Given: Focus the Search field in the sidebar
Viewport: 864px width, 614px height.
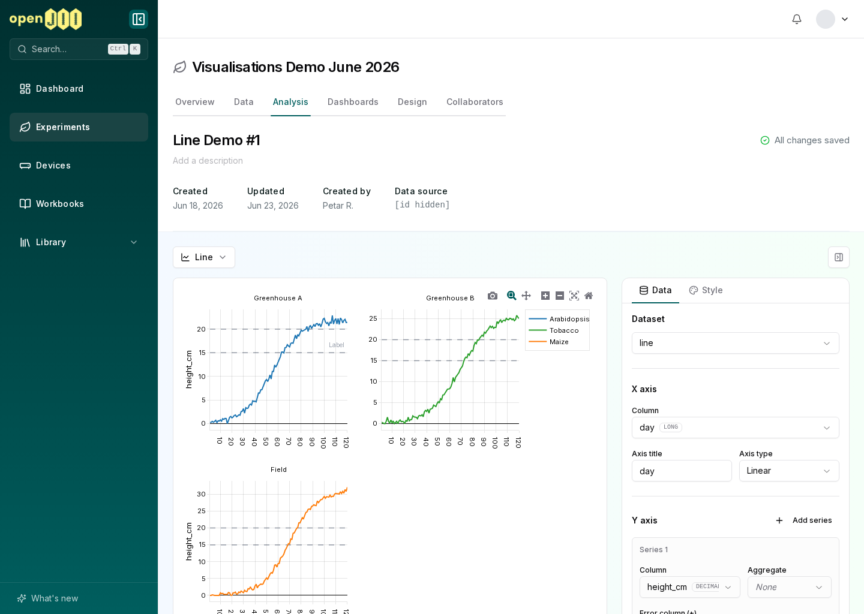Looking at the screenshot, I should click(x=79, y=49).
